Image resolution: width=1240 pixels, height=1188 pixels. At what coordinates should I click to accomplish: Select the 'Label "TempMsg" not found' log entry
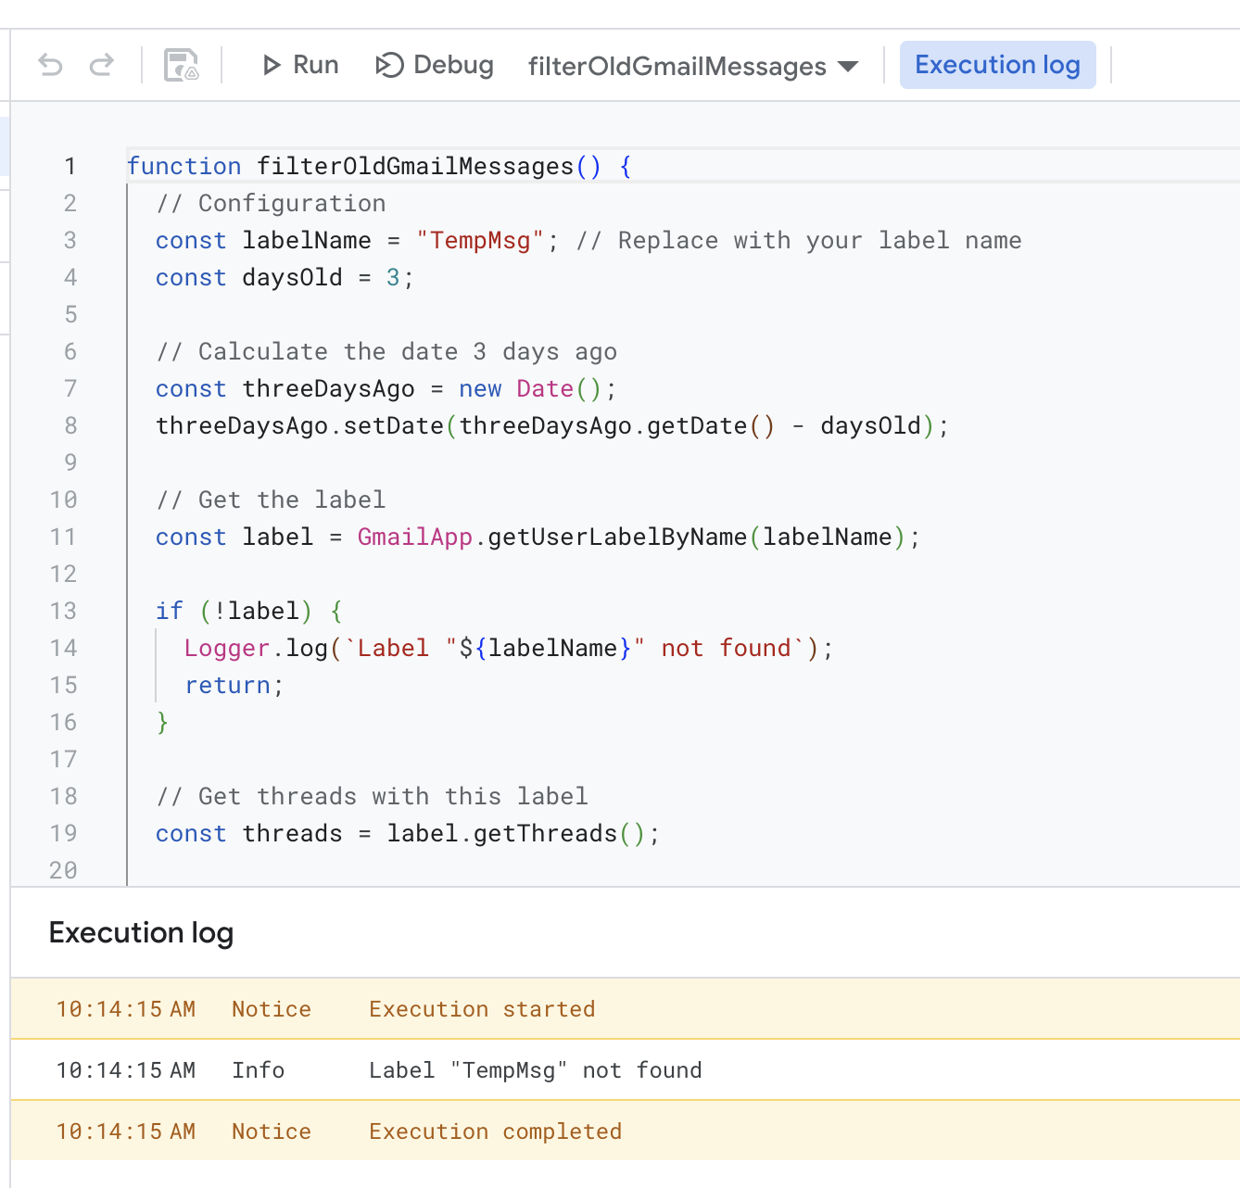(536, 1069)
